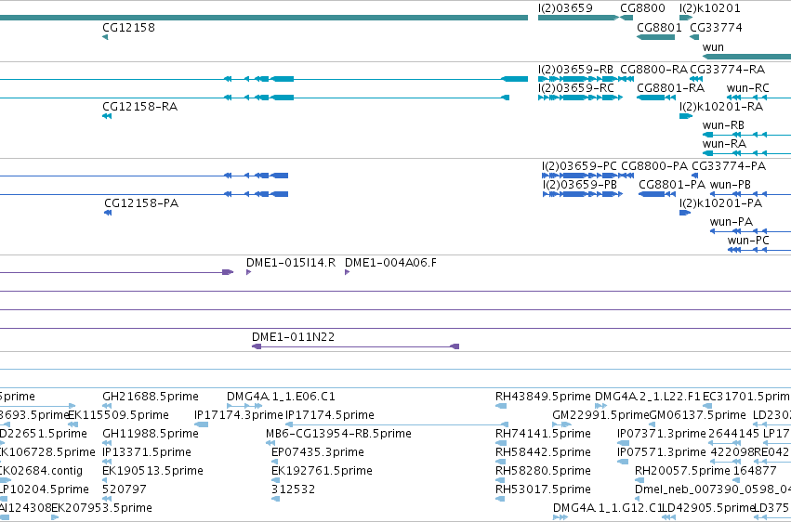Image resolution: width=791 pixels, height=522 pixels.
Task: Click MB6-CG13954-RB.5prime label
Action: click(338, 434)
